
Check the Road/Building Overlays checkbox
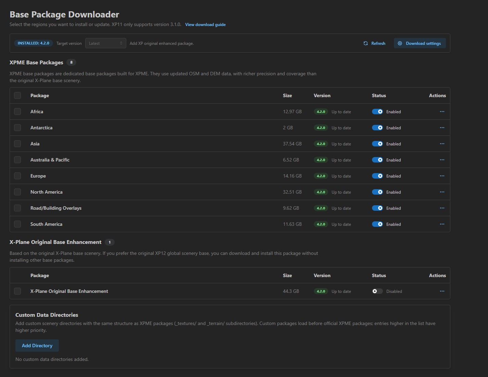click(17, 208)
